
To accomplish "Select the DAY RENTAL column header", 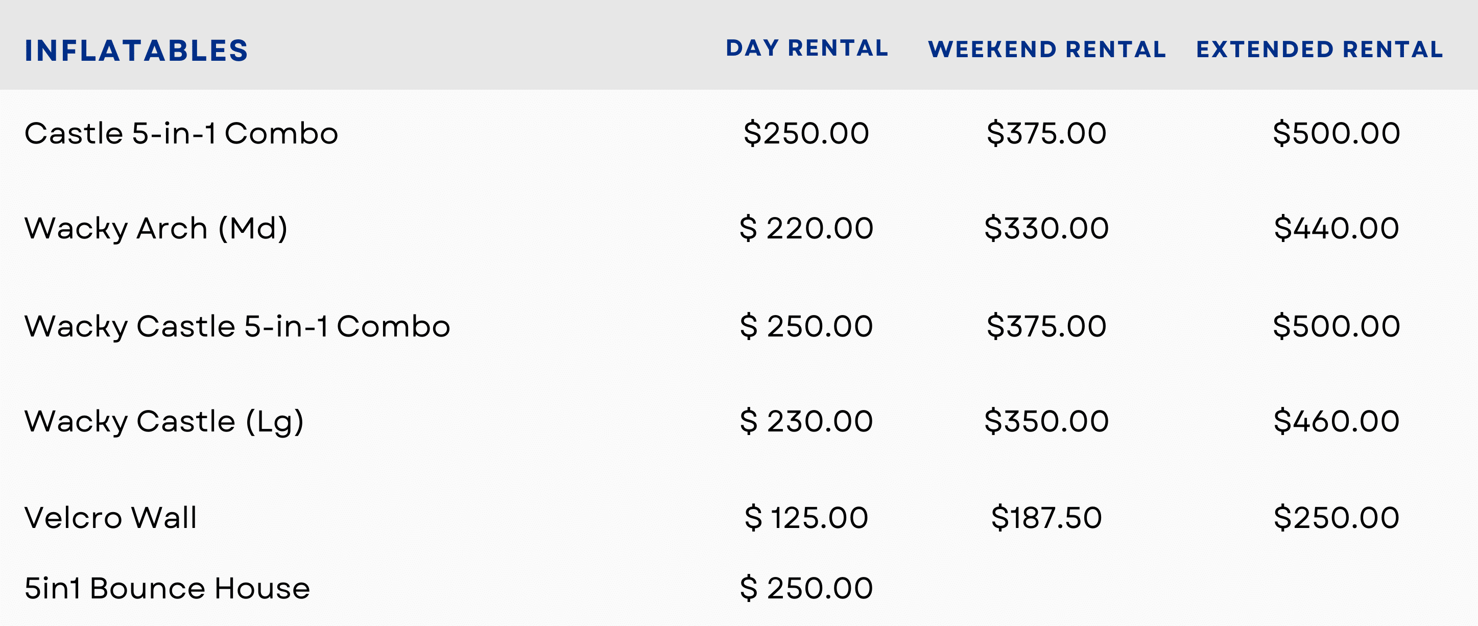I will click(x=807, y=48).
